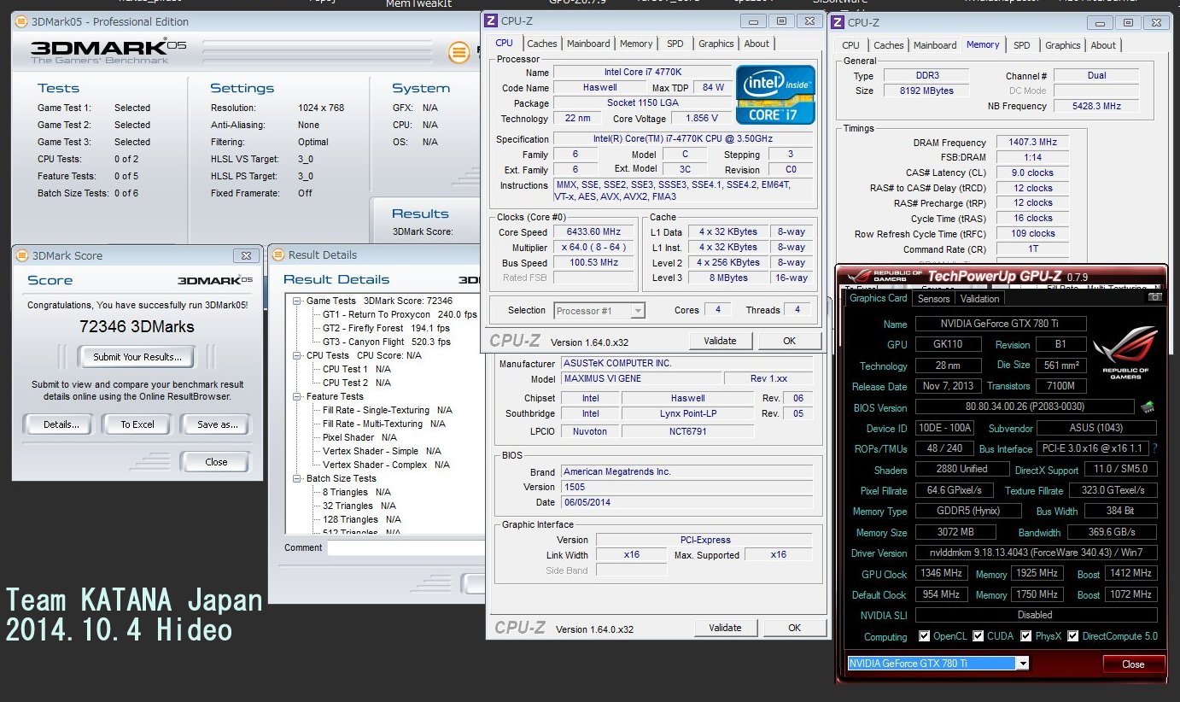Viewport: 1180px width, 702px height.
Task: Click Close button in 3DMark Score window
Action: [216, 462]
